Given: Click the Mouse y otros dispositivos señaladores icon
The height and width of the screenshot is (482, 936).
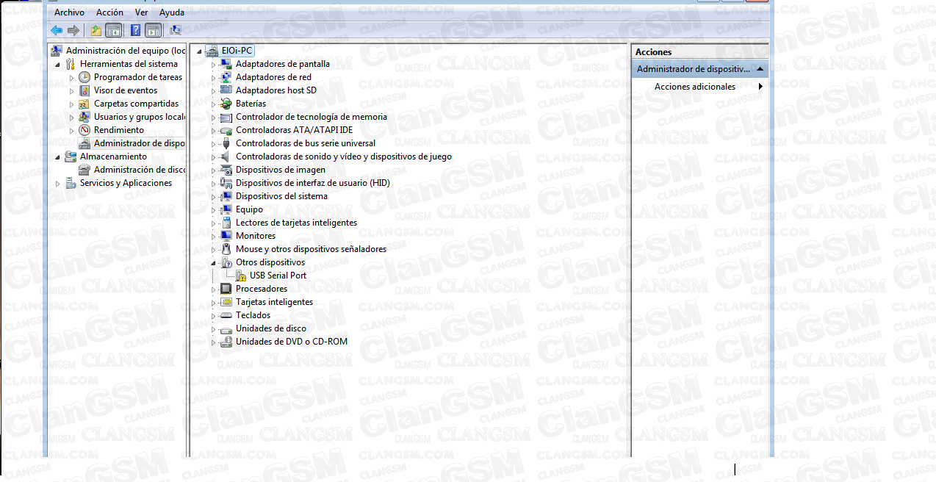Looking at the screenshot, I should pyautogui.click(x=226, y=249).
